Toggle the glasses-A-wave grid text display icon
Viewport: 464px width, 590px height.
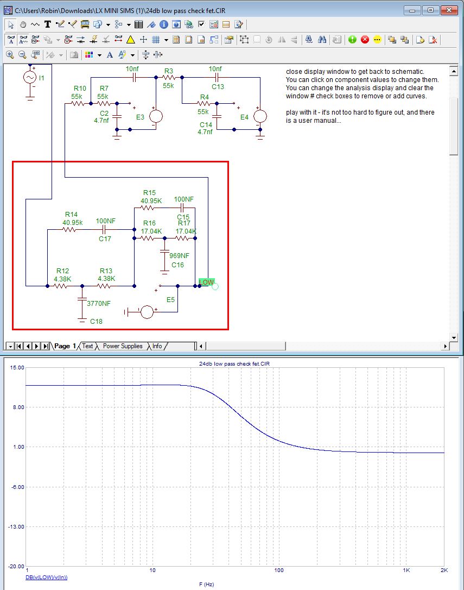coord(23,40)
